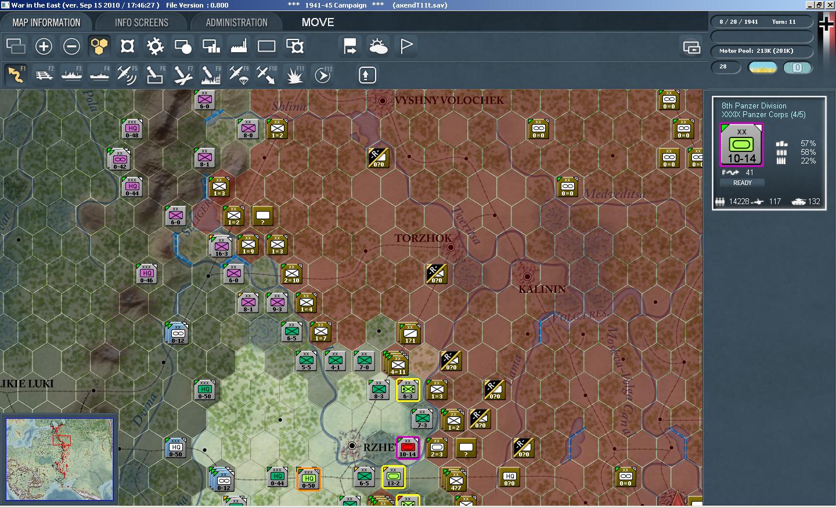Click the READY status label

pyautogui.click(x=742, y=183)
